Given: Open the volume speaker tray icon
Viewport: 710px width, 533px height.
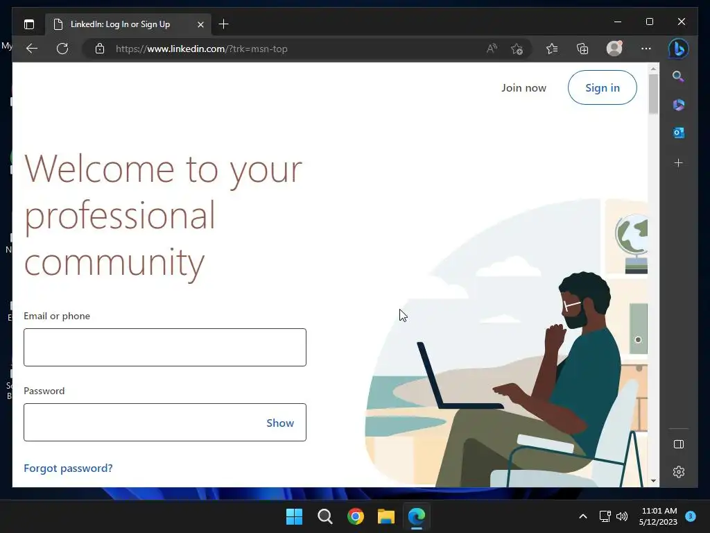Looking at the screenshot, I should click(x=622, y=516).
